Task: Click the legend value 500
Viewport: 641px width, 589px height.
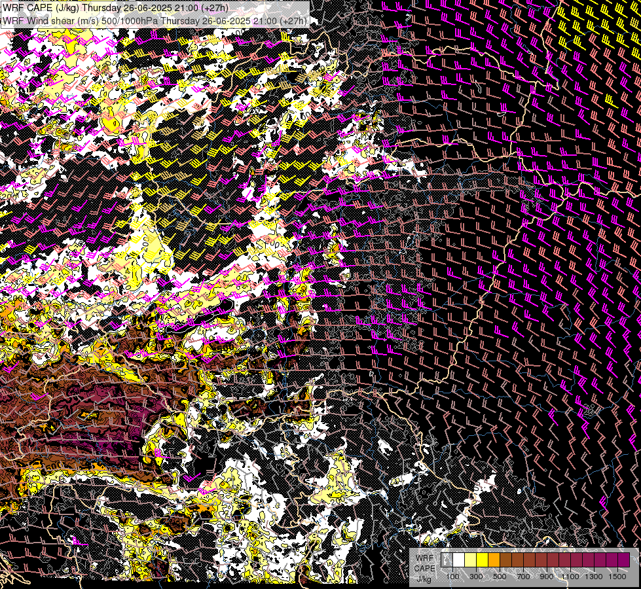Action: pos(500,577)
